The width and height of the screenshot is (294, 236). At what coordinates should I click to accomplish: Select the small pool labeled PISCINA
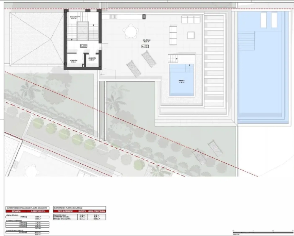pyautogui.click(x=181, y=80)
